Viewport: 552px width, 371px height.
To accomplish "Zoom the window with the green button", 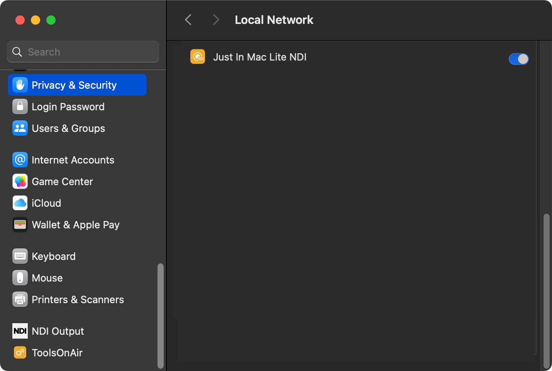I will (51, 20).
